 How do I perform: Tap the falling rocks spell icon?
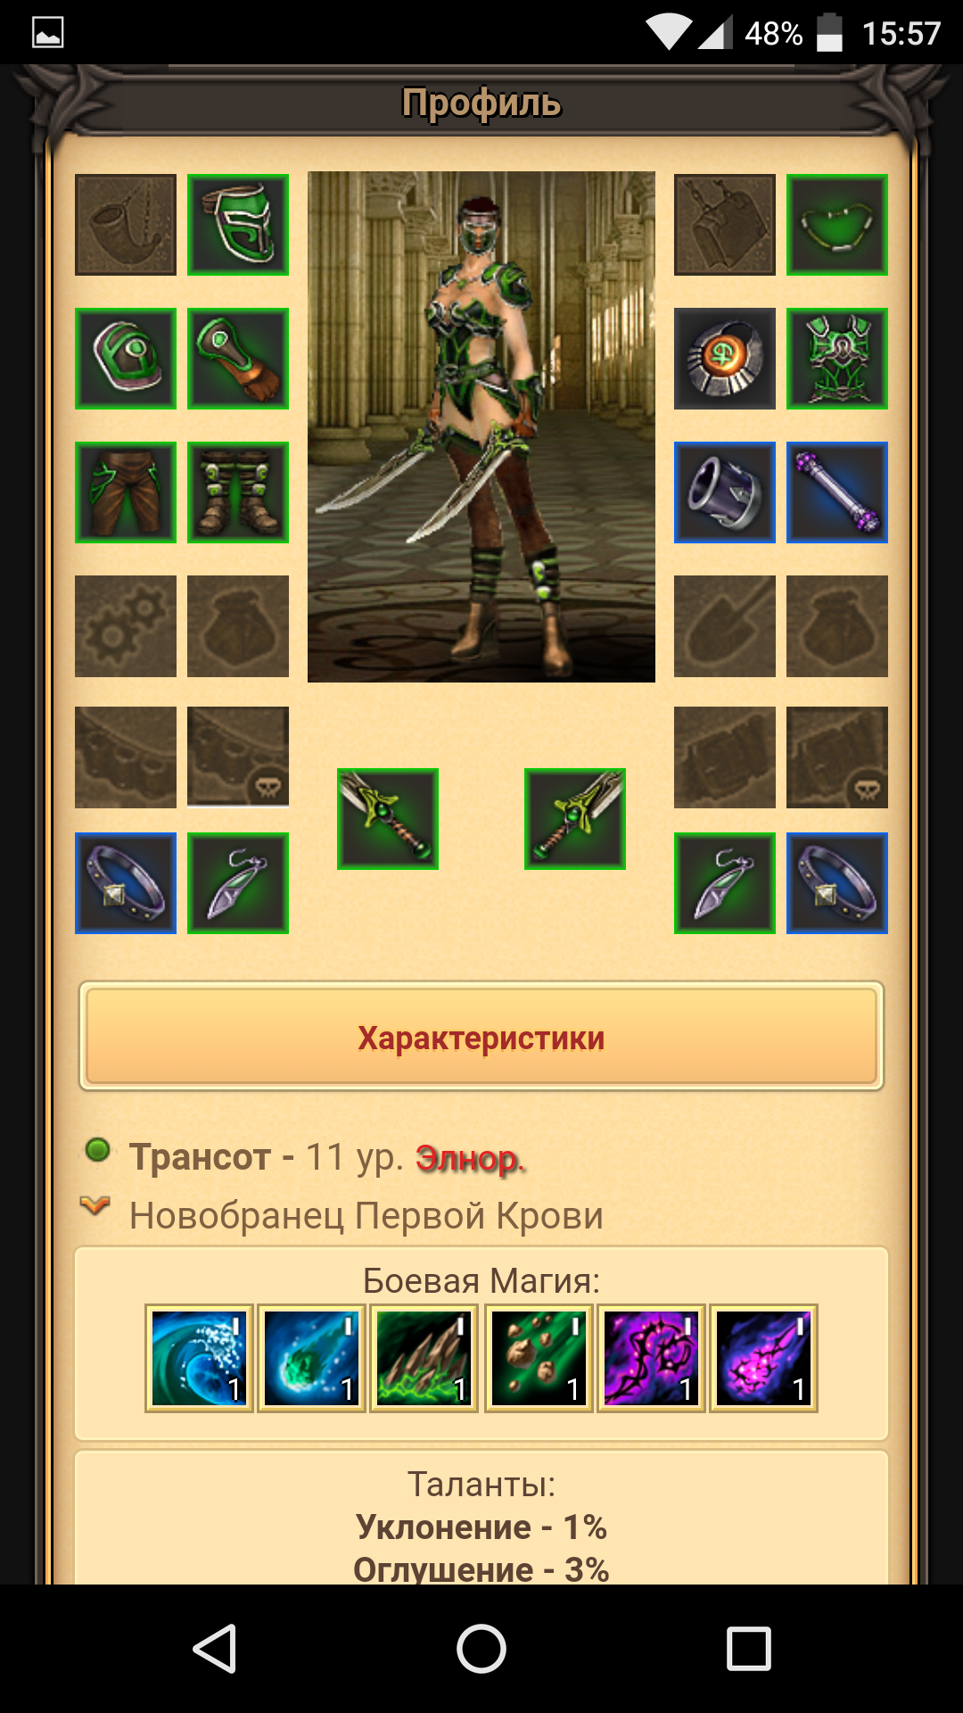pos(539,1358)
